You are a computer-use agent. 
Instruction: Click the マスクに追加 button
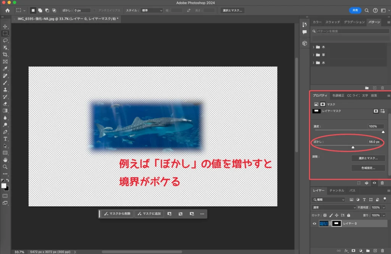[149, 214]
